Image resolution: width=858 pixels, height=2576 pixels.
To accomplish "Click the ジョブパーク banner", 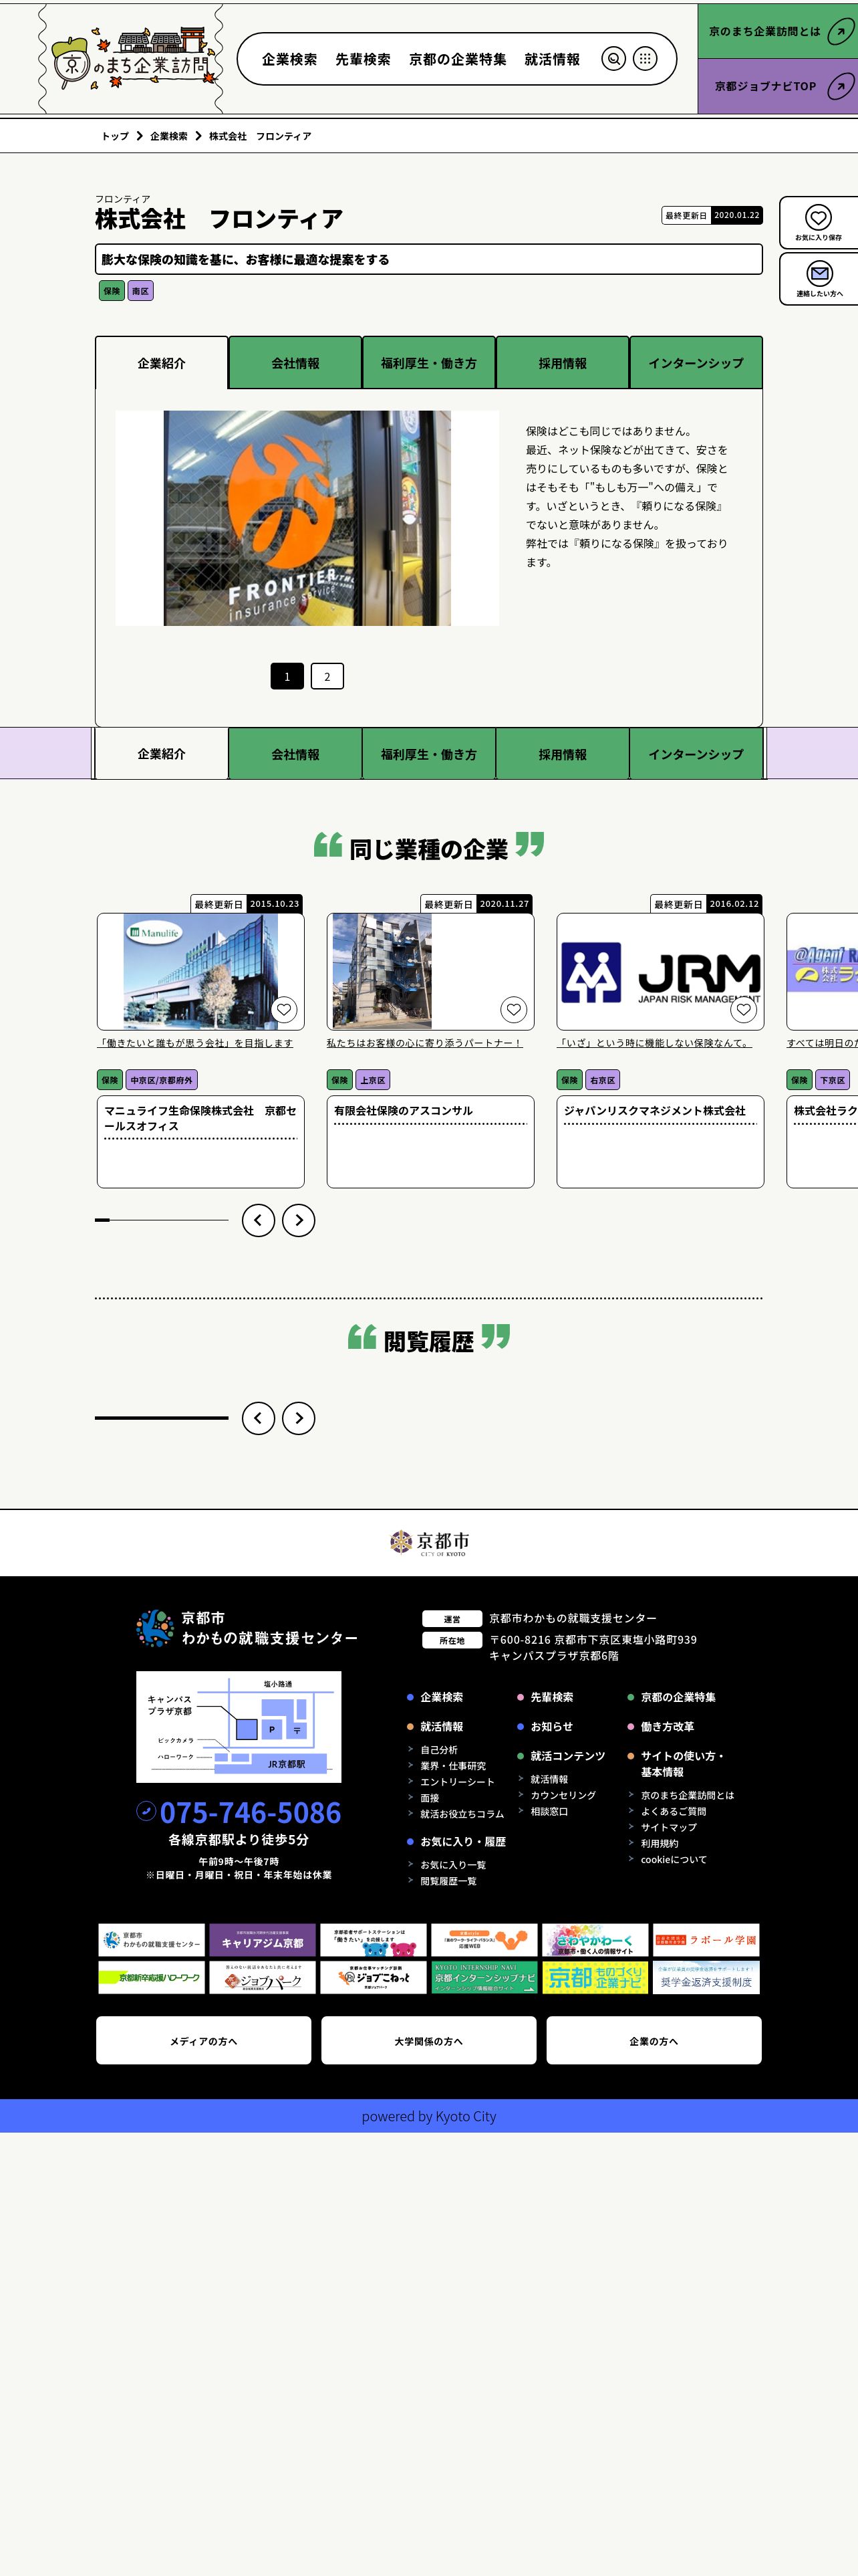I will 263,1977.
